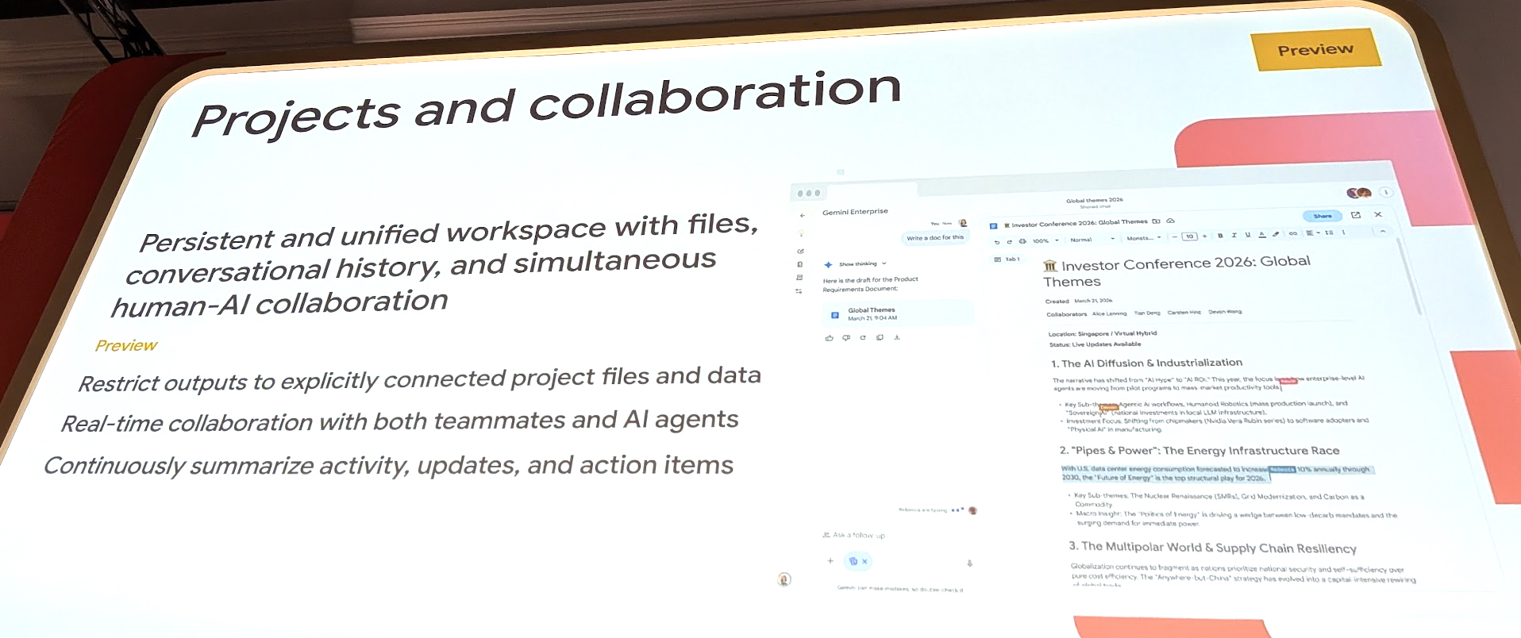Image resolution: width=1521 pixels, height=638 pixels.
Task: Click the Share button
Action: click(x=1323, y=216)
